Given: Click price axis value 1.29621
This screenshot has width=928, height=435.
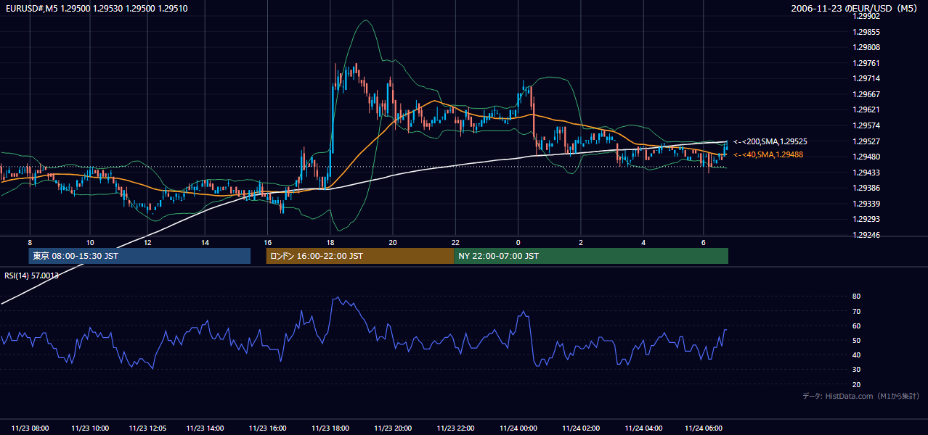Looking at the screenshot, I should (866, 110).
